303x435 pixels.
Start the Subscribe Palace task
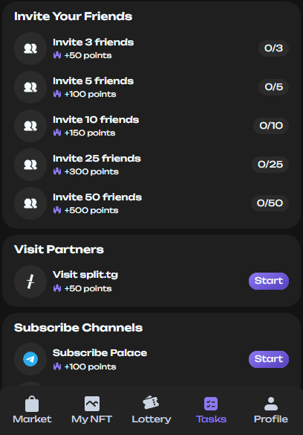coord(269,359)
